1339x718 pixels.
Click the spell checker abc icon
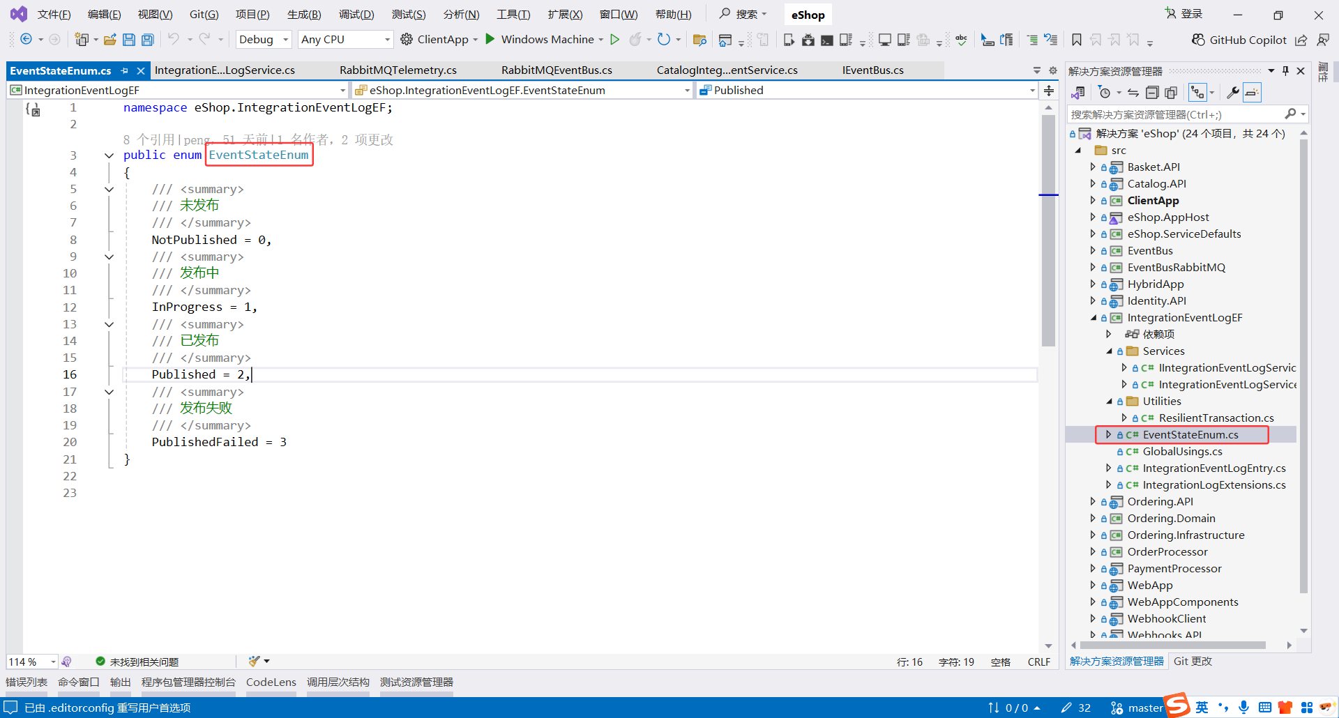tap(962, 40)
